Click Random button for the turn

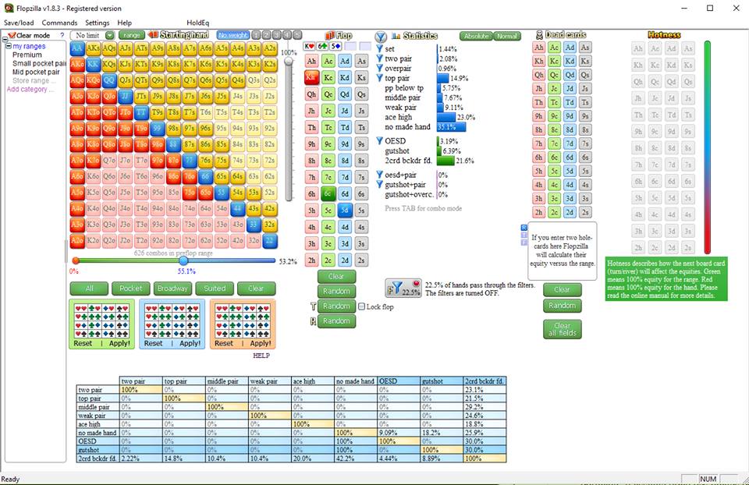[336, 306]
